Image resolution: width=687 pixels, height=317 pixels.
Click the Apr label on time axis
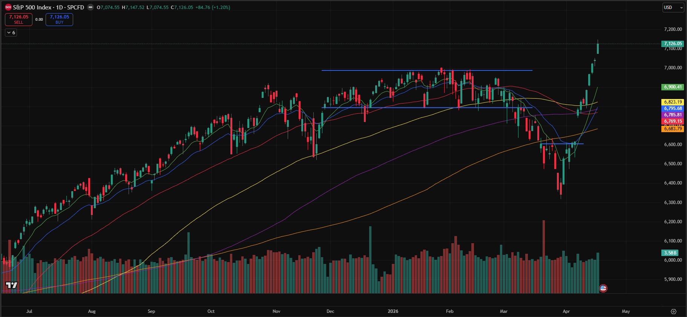[x=566, y=311]
